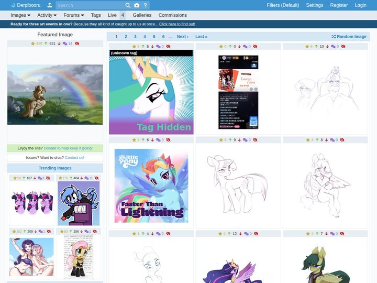
Task: Open the Register page
Action: pos(339,5)
